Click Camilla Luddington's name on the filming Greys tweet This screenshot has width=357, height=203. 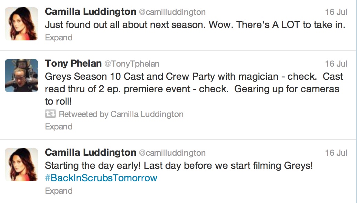coord(91,153)
